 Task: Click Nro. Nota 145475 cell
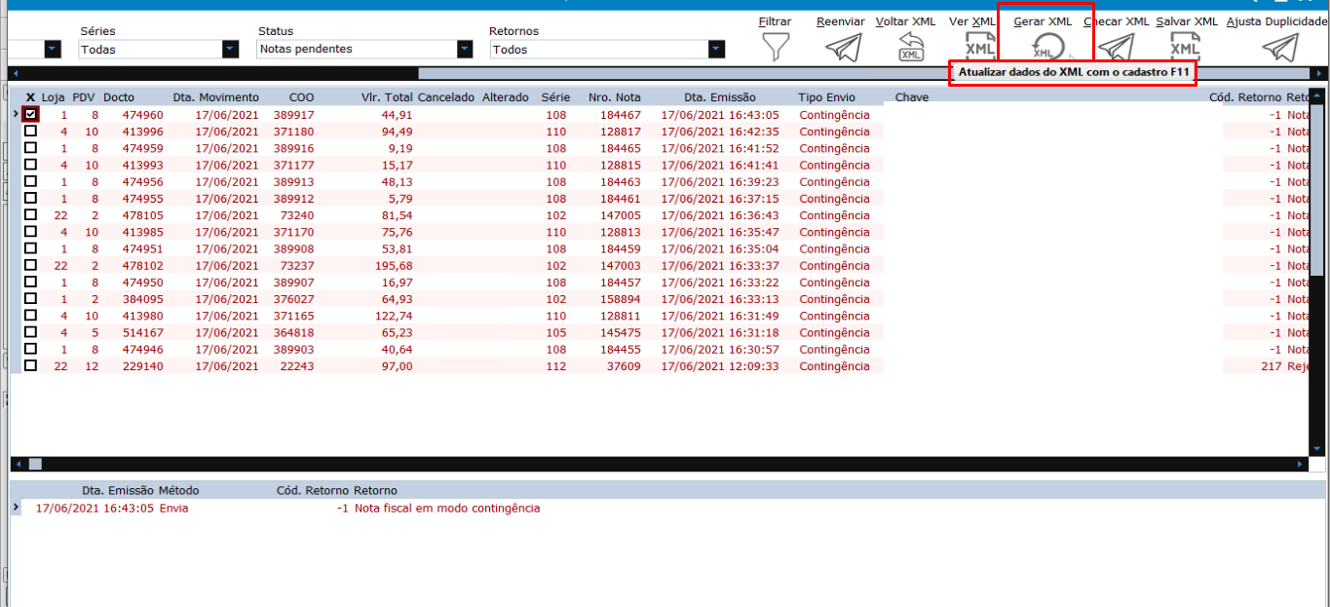pos(621,332)
